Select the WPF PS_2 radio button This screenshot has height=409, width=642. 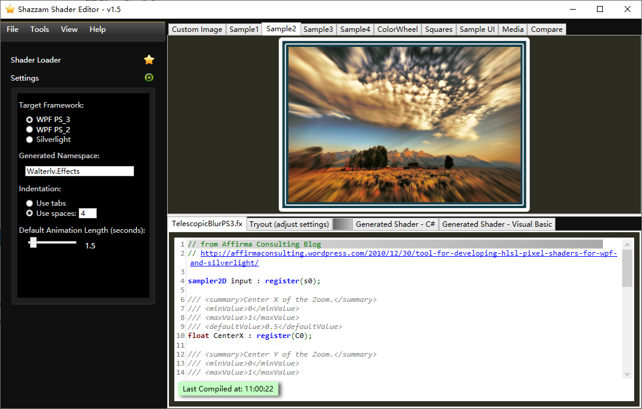[29, 129]
